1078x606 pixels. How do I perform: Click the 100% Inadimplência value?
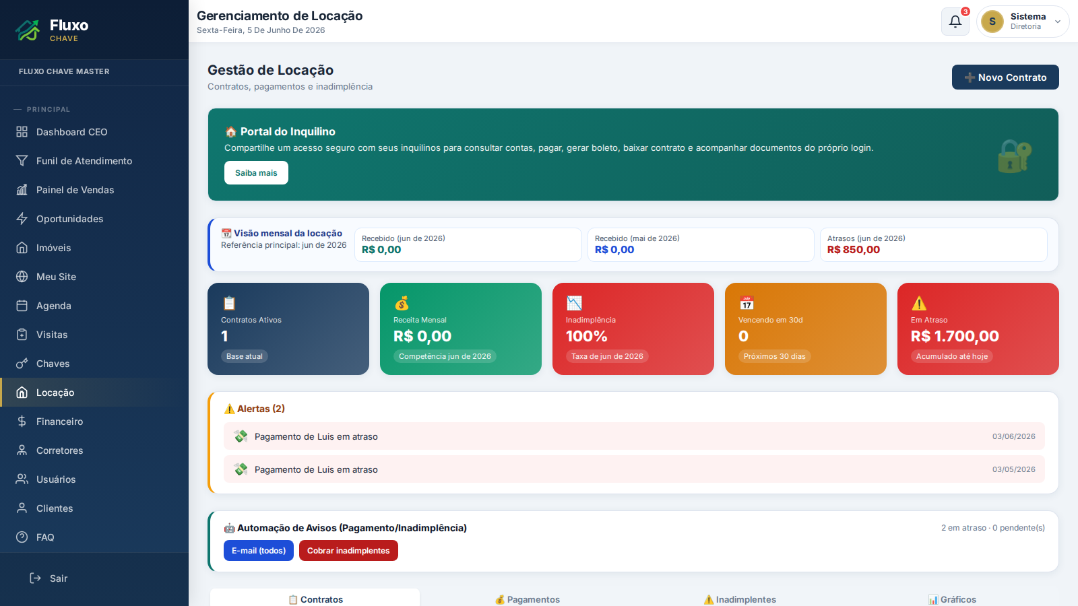(586, 336)
